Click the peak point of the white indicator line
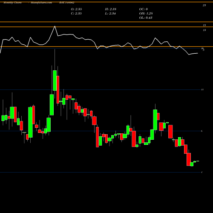Screen dimensions: 213x213 click(55, 26)
